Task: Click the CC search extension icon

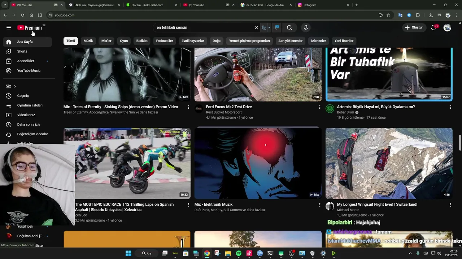Action: [x=276, y=28]
